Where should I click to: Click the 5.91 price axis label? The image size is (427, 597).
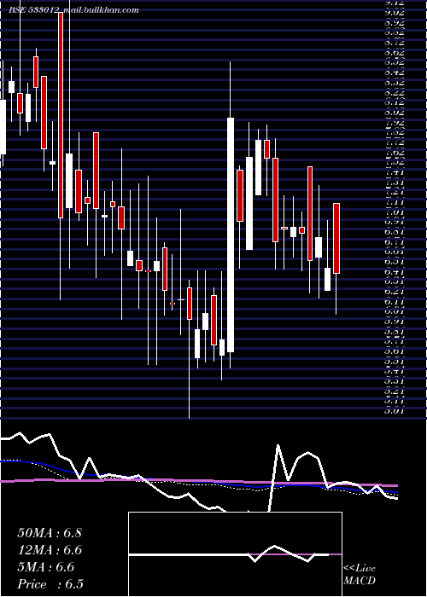395,321
